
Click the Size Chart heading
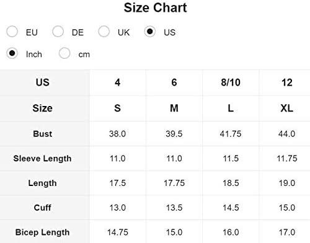155,8
